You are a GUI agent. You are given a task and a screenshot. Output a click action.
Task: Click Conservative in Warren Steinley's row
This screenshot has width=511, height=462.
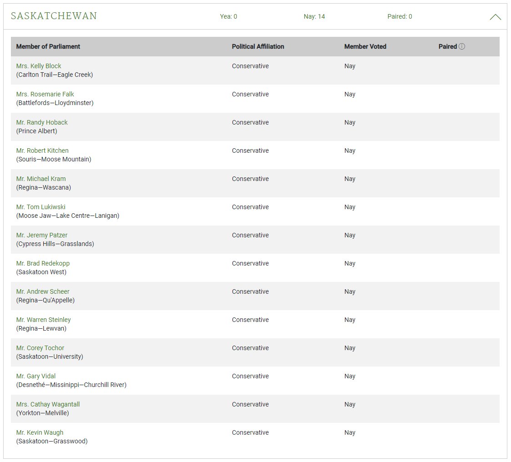(x=250, y=320)
